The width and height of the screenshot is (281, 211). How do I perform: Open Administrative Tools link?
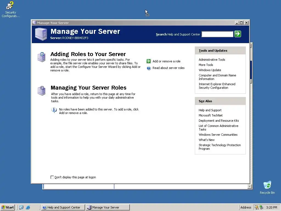point(212,60)
